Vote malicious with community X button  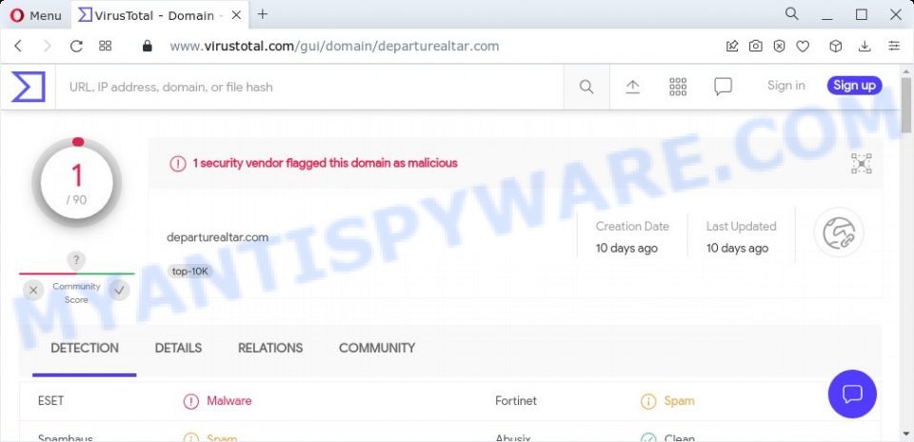click(33, 290)
